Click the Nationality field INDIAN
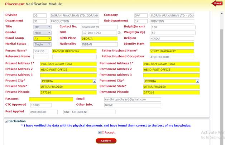The width and height of the screenshot is (225, 145). 99,44
